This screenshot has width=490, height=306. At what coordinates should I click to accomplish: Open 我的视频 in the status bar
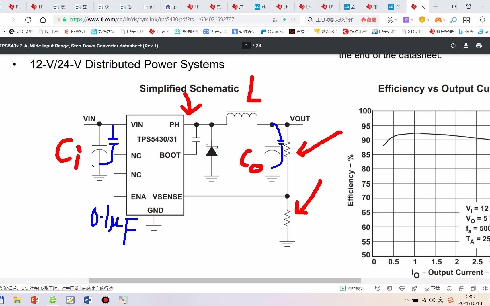352,288
